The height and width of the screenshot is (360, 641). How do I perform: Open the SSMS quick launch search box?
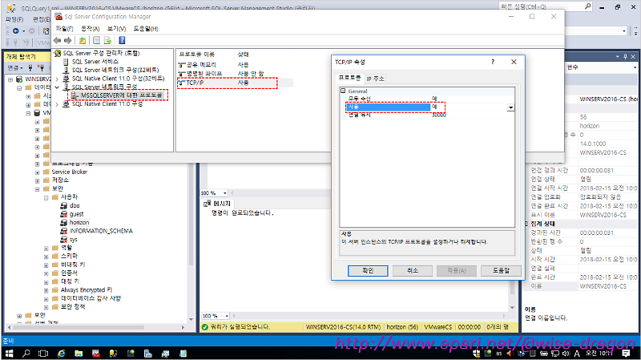546,6
